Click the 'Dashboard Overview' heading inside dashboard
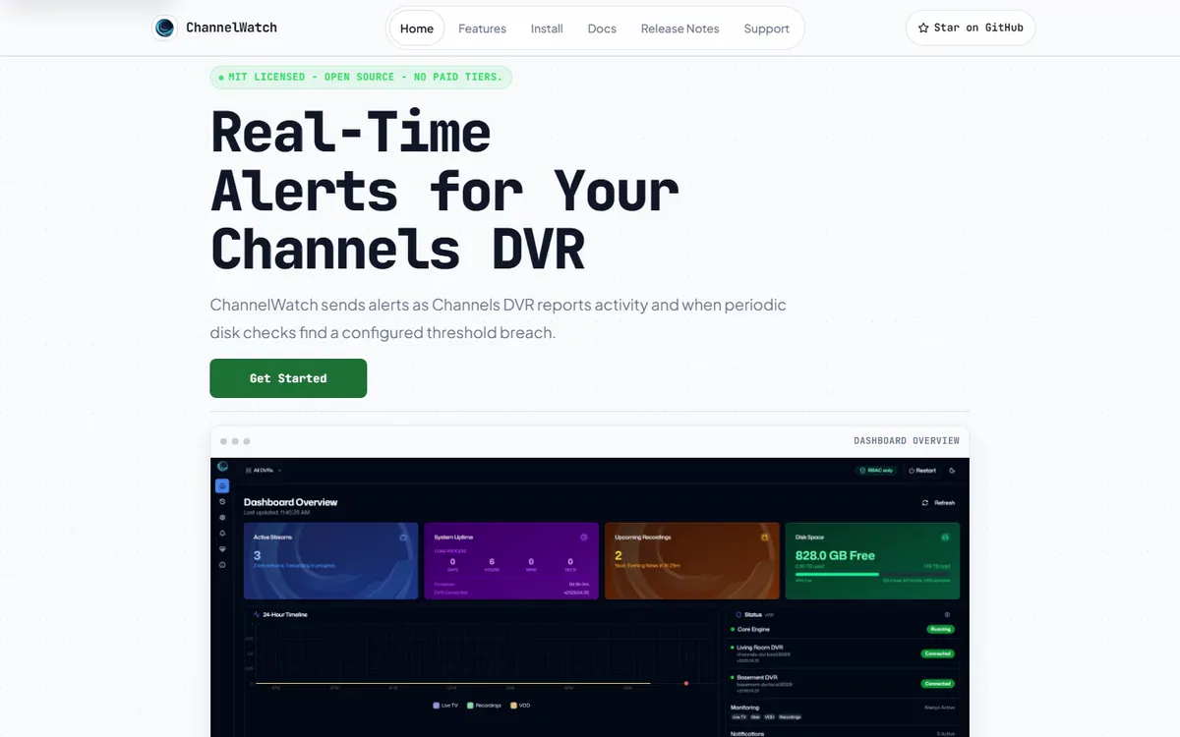 pos(290,502)
